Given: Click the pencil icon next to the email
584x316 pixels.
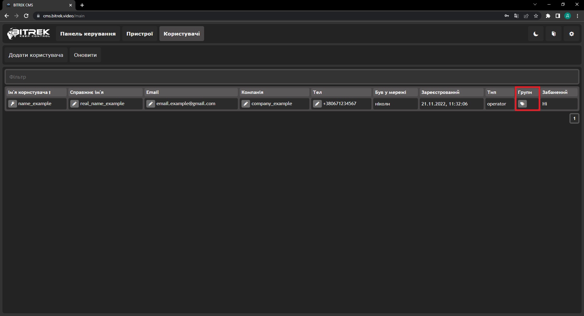Looking at the screenshot, I should (x=151, y=104).
